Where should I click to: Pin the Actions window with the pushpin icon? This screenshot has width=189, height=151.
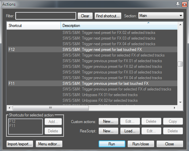(x=178, y=4)
